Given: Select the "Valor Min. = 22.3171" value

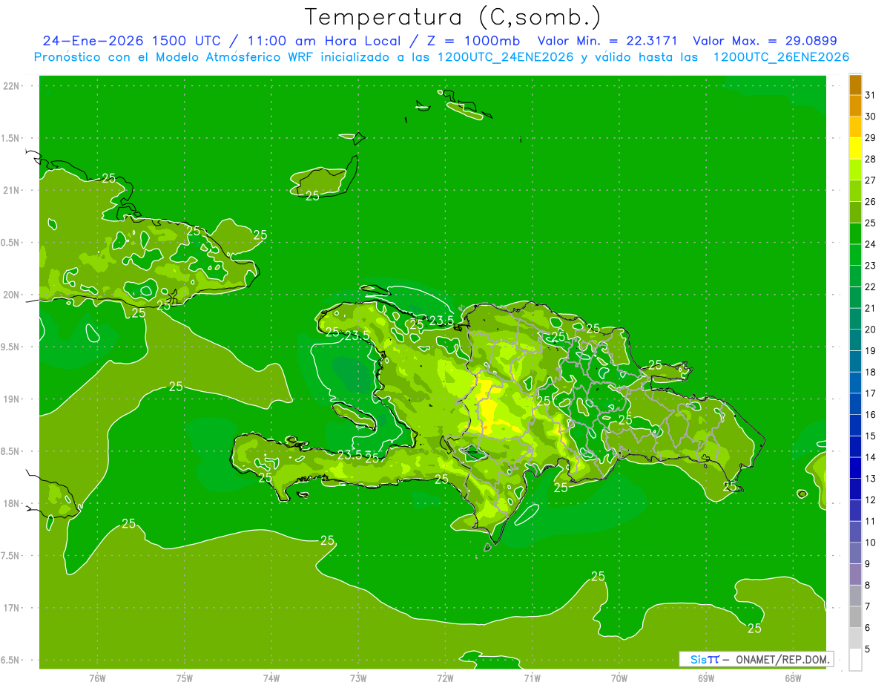Looking at the screenshot, I should [607, 41].
